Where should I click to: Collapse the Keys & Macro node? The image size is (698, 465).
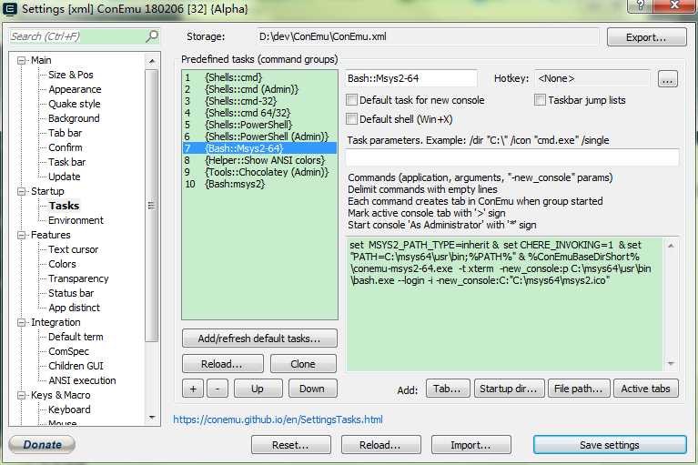click(x=21, y=395)
